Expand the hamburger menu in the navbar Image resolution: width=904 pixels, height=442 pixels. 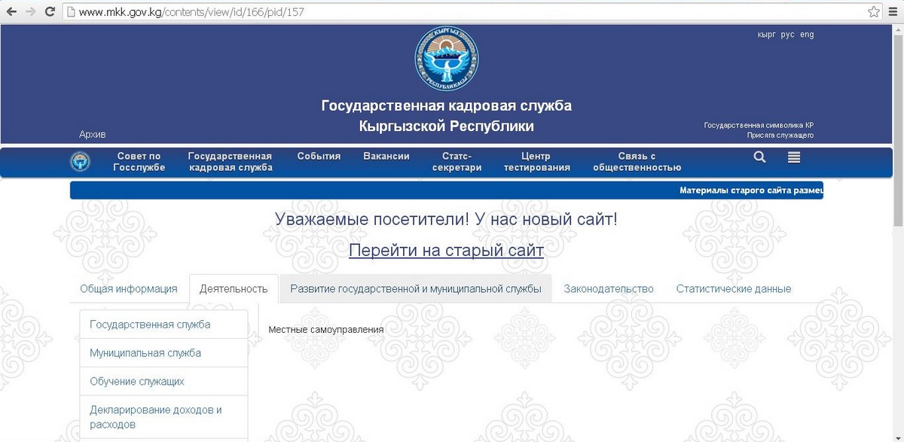(794, 157)
